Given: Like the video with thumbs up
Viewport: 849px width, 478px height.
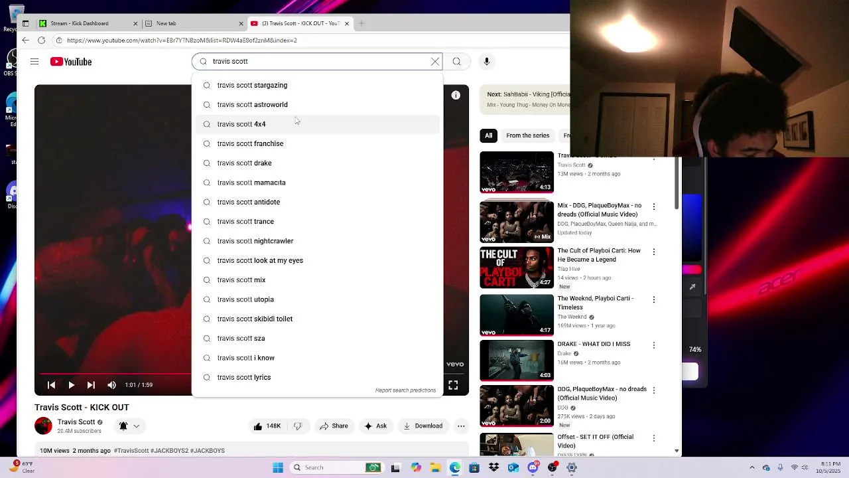Looking at the screenshot, I should [266, 426].
